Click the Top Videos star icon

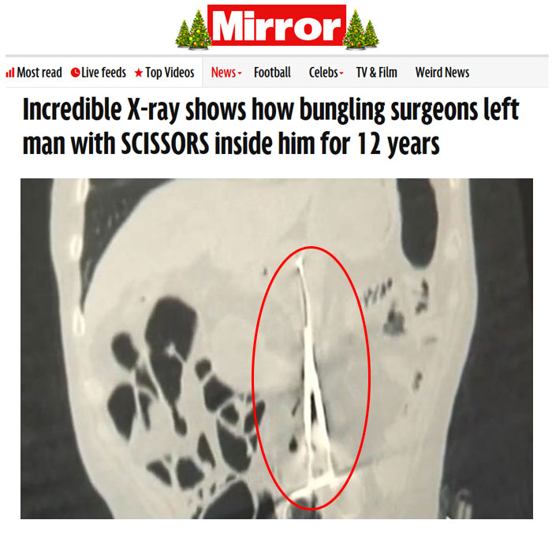coord(139,73)
